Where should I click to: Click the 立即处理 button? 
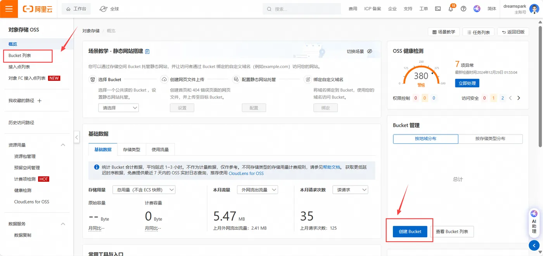click(x=467, y=83)
